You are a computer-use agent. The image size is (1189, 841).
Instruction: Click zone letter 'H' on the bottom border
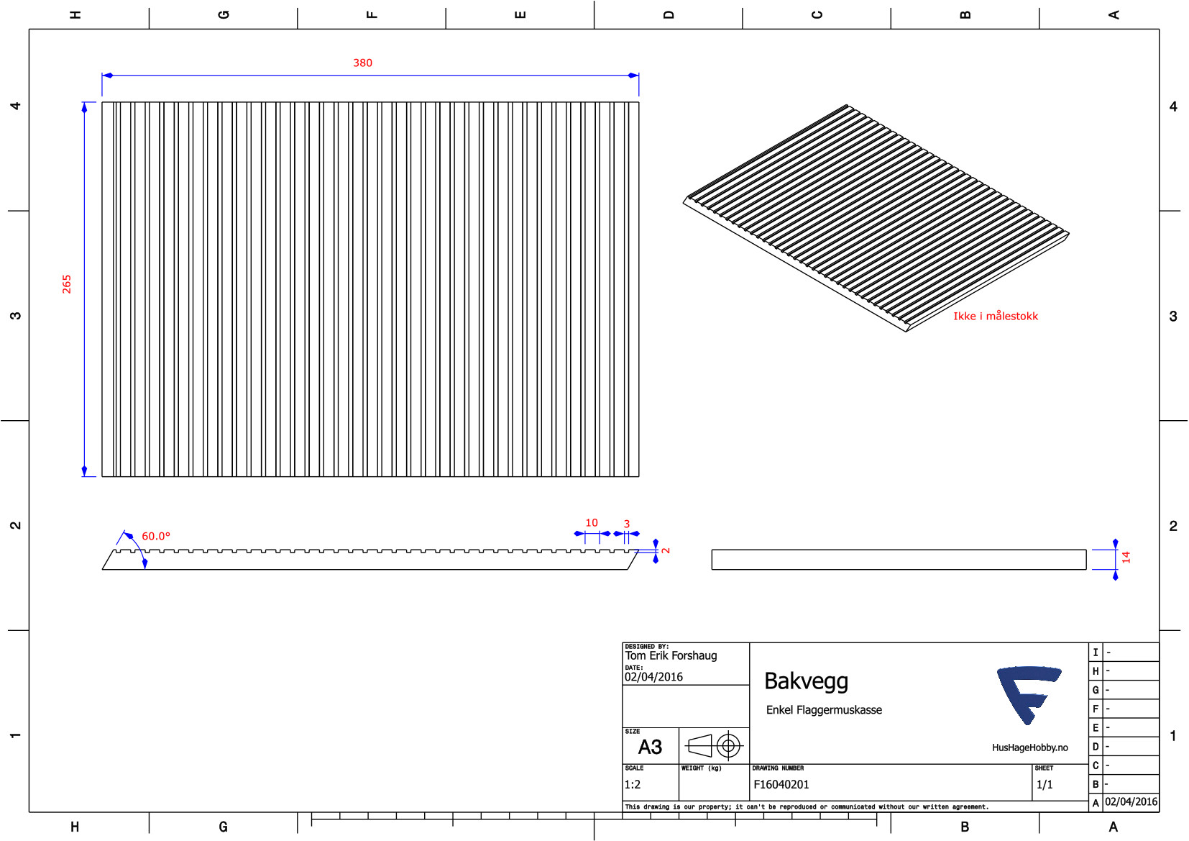[x=75, y=827]
